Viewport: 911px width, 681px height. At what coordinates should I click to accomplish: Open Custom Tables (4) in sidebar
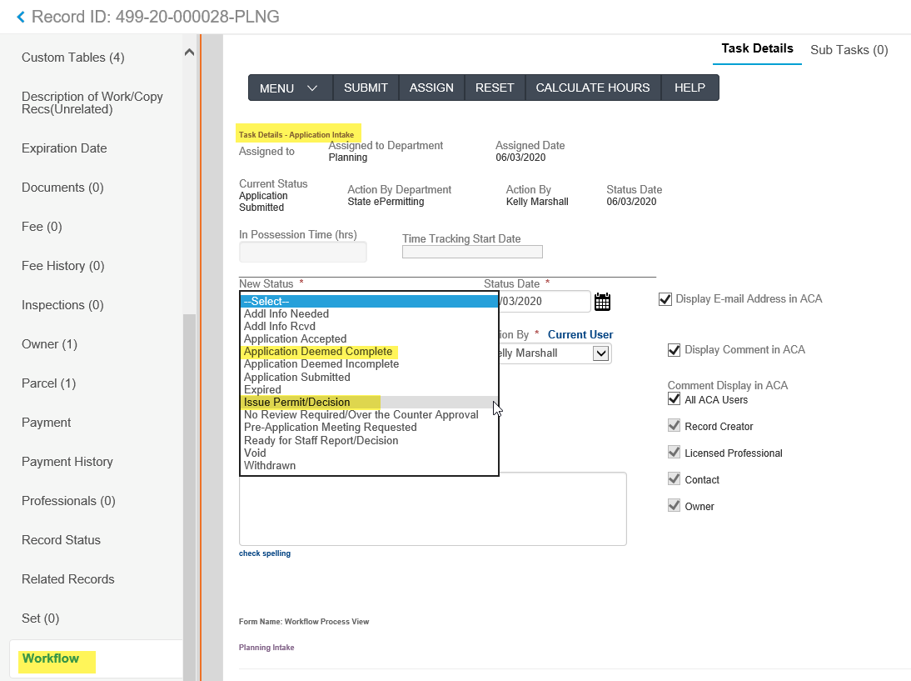pos(73,58)
